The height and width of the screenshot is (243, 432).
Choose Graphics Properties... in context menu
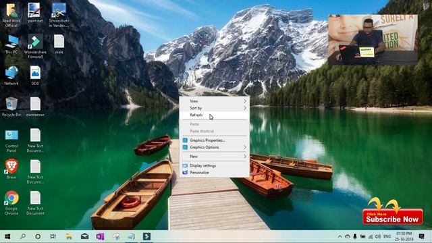point(215,140)
